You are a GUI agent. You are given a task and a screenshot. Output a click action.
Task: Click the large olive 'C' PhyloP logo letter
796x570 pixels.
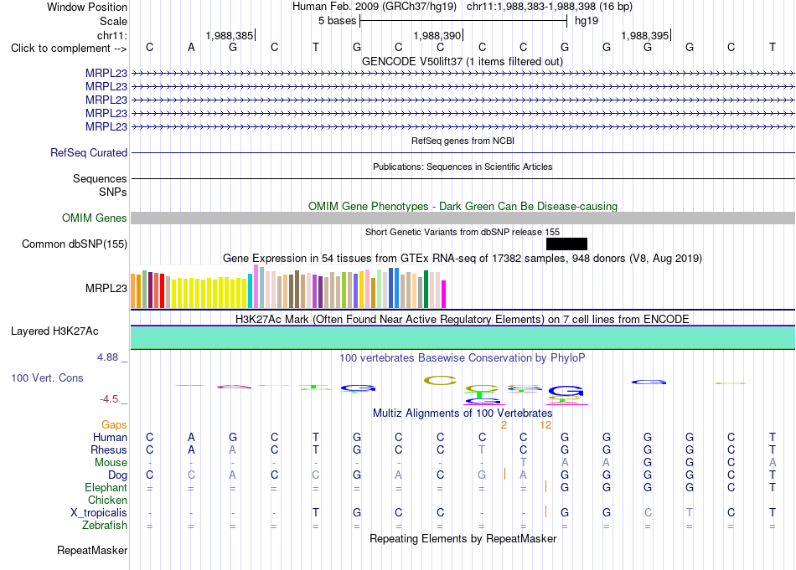[x=440, y=380]
